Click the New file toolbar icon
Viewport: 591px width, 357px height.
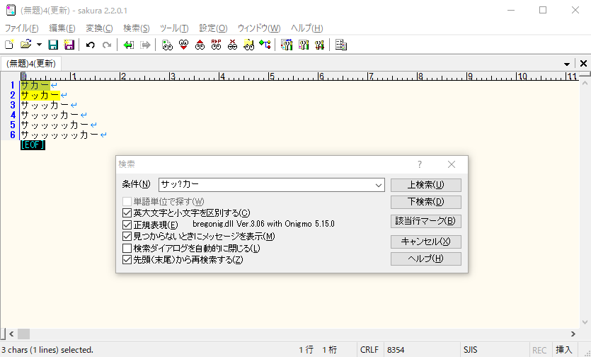pyautogui.click(x=9, y=45)
